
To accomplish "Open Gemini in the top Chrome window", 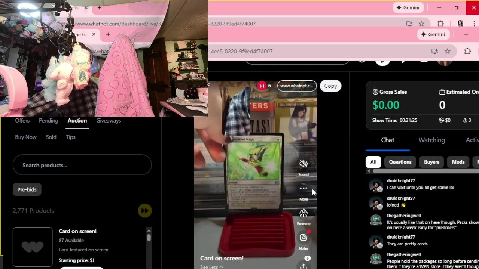I will coord(408,7).
